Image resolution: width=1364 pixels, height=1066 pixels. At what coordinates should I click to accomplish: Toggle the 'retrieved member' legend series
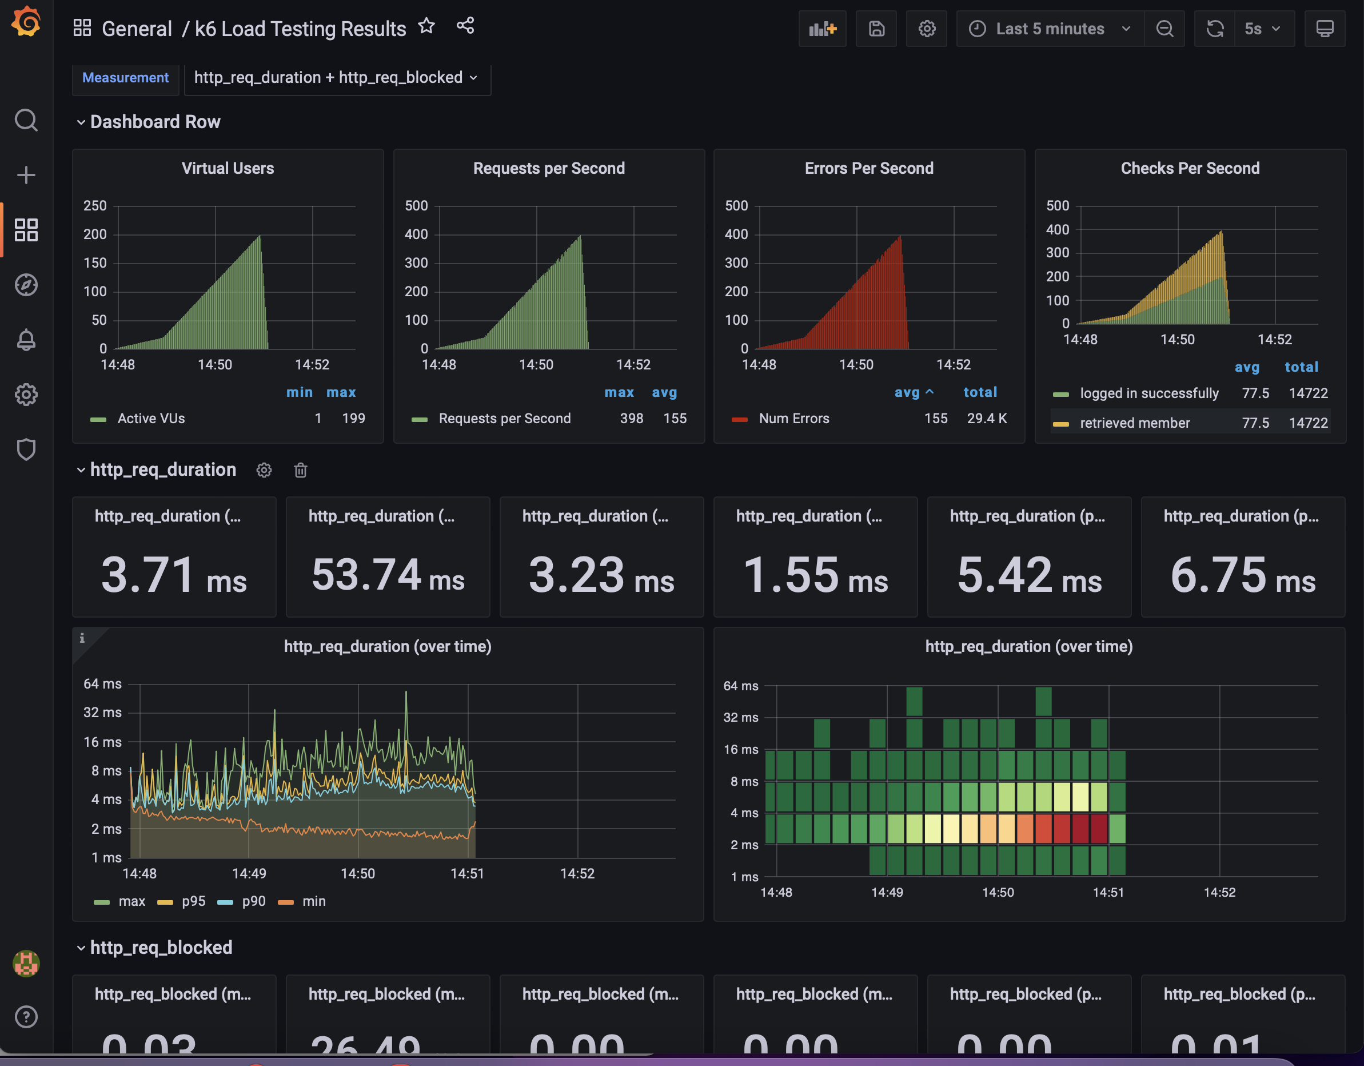click(1134, 423)
